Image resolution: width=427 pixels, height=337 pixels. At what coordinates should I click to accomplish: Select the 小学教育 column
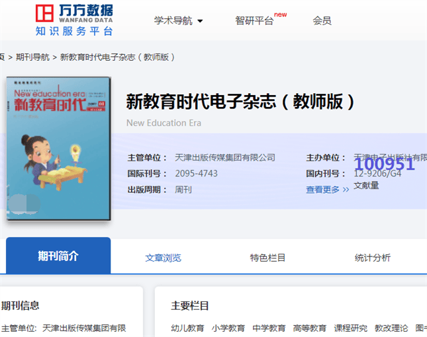click(228, 328)
